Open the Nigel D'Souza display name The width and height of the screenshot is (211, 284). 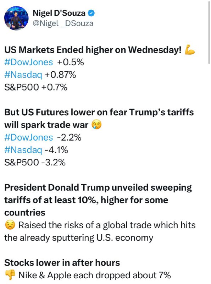click(x=59, y=13)
